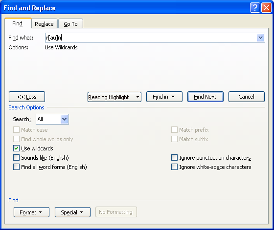Open the Special characters menu button
This screenshot has width=274, height=230.
[x=72, y=212]
